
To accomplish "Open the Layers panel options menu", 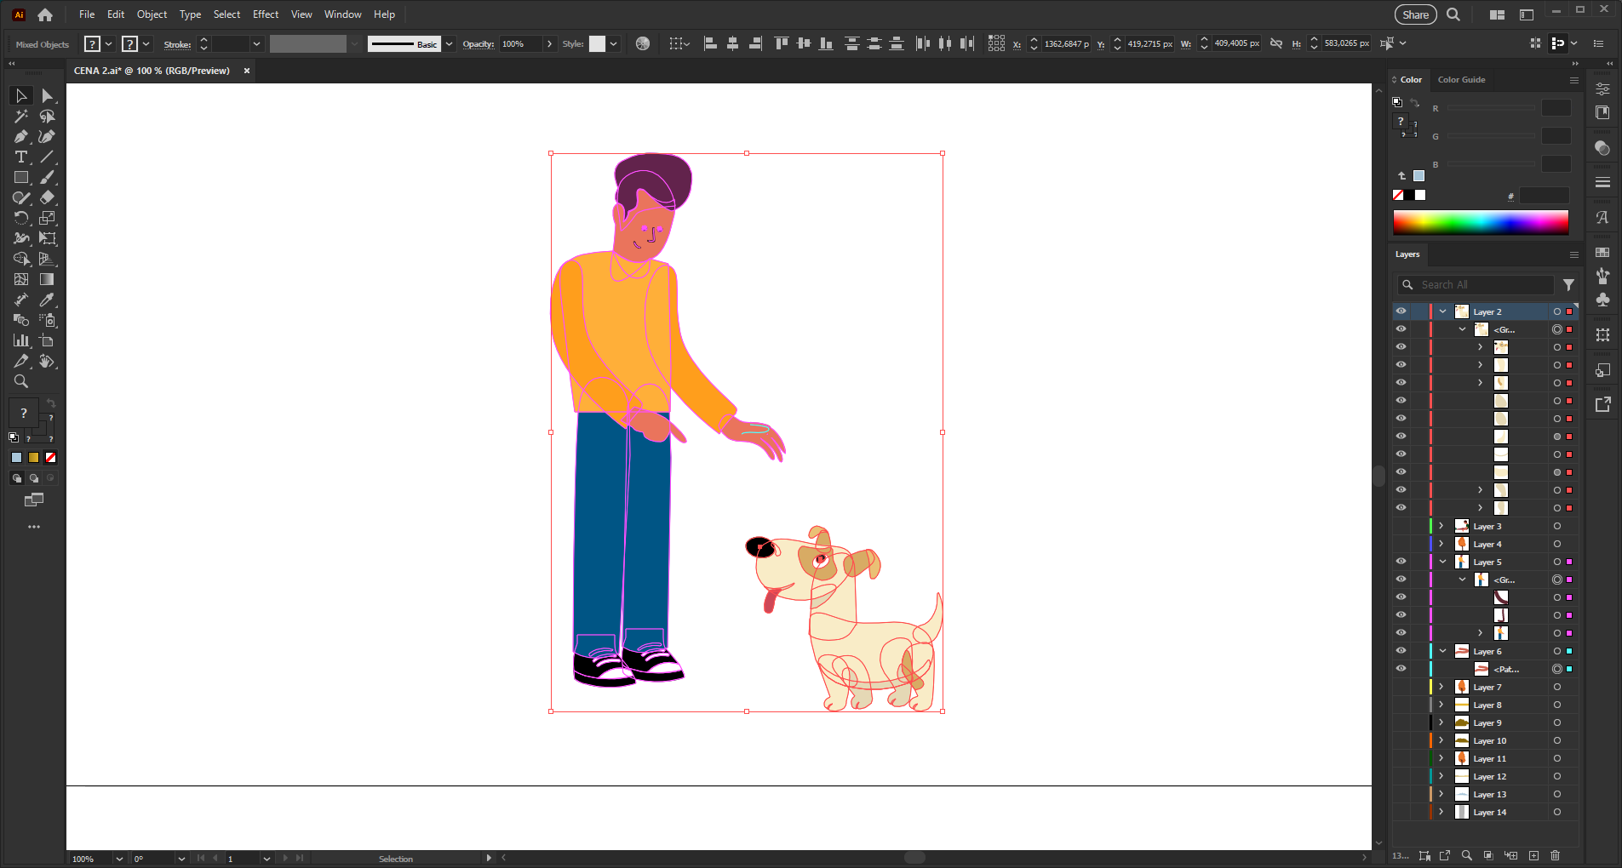I will [1573, 254].
